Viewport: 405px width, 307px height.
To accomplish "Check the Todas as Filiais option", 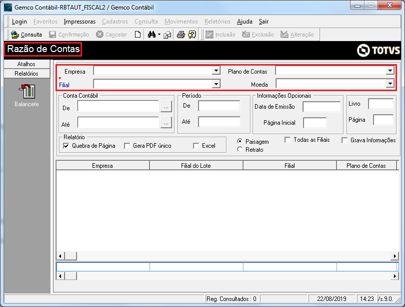I will (287, 140).
